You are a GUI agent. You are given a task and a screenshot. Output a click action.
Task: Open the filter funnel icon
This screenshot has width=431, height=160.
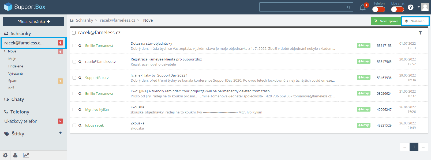(420, 33)
